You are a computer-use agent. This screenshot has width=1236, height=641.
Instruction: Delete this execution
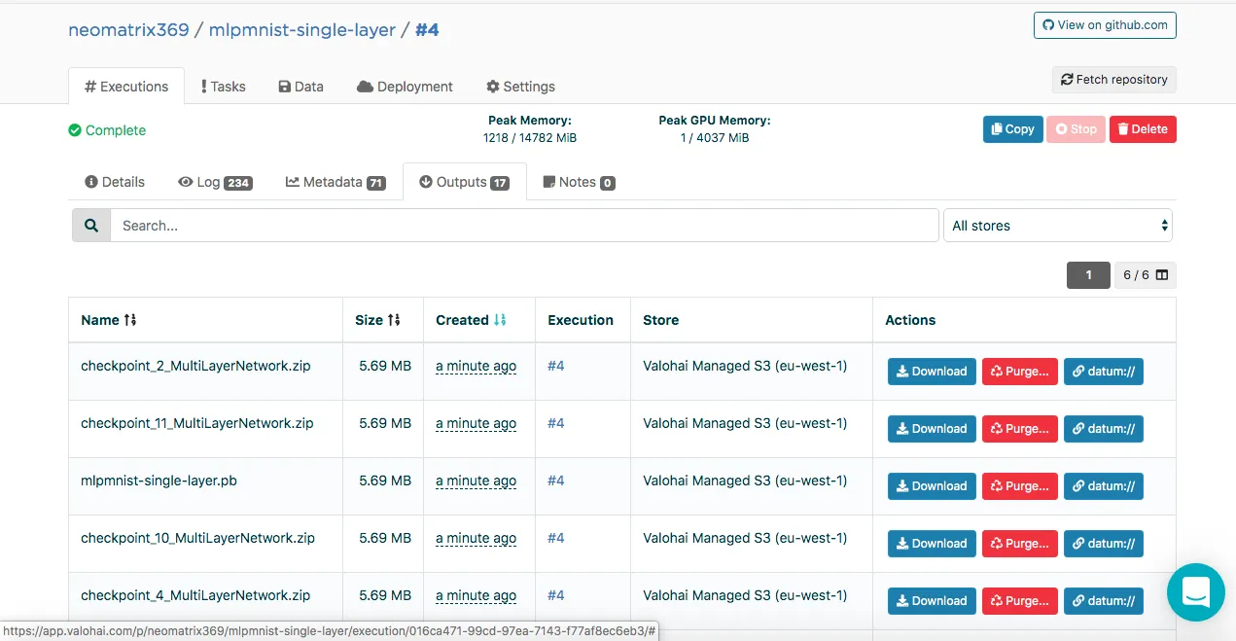click(x=1143, y=129)
